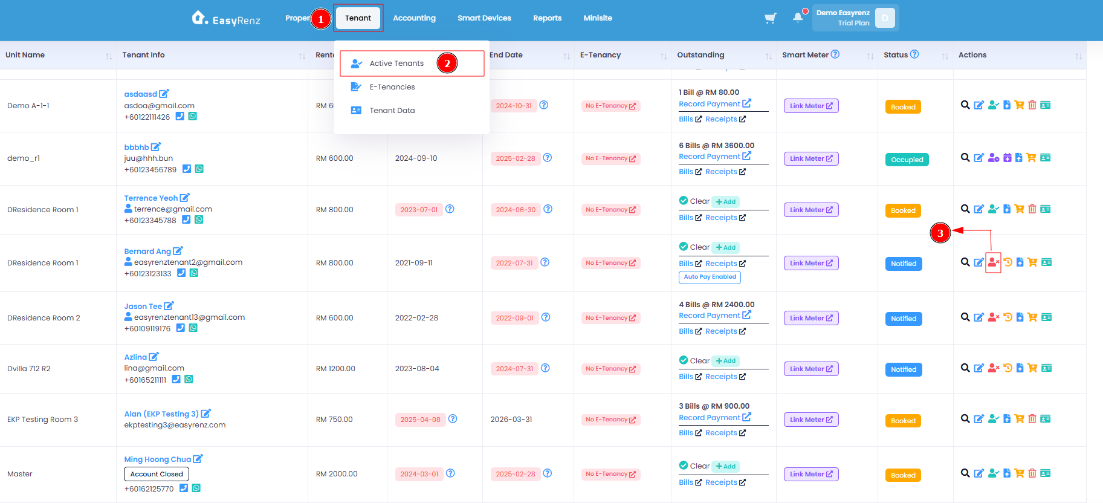Image resolution: width=1103 pixels, height=503 pixels.
Task: Sort by the Outstanding column arrows
Action: tap(769, 56)
